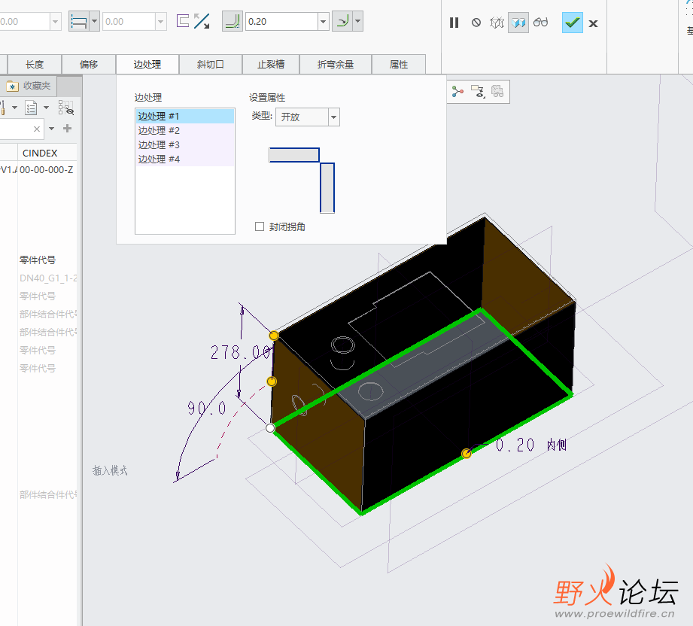Click the tree list display icon

[31, 108]
